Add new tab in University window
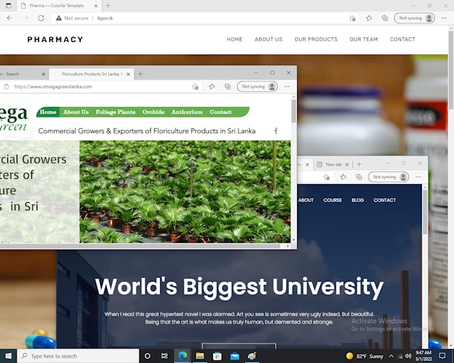454x363 pixels. click(359, 164)
